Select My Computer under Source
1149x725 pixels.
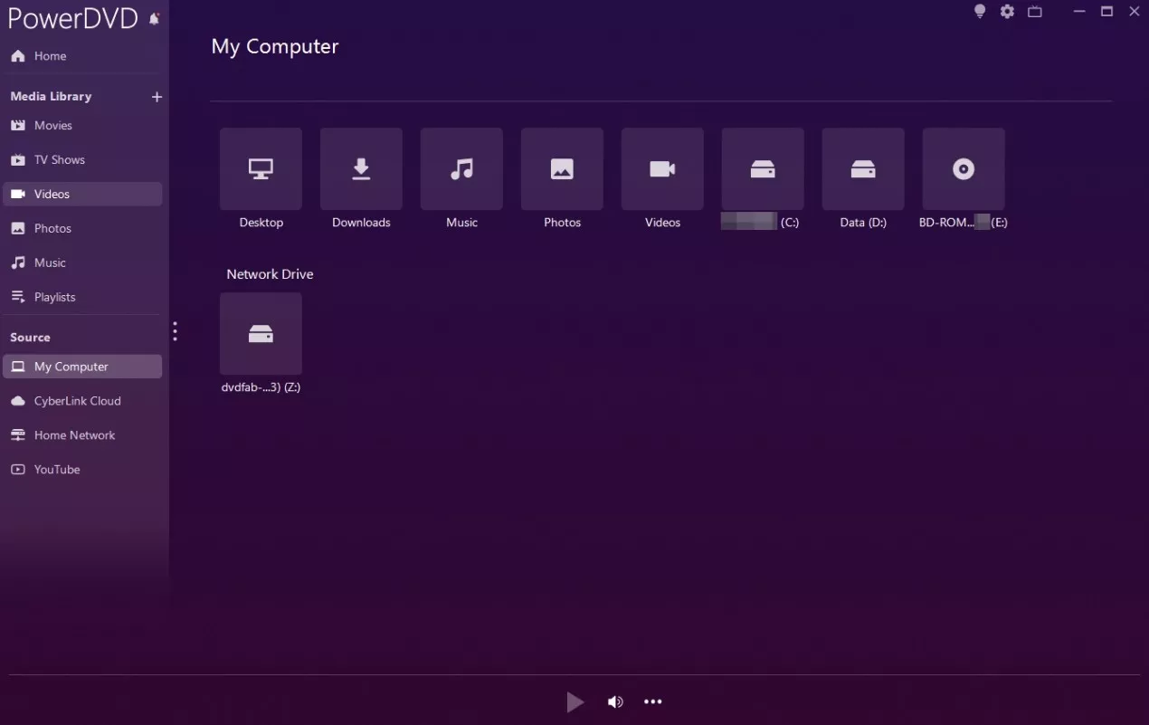pos(83,367)
